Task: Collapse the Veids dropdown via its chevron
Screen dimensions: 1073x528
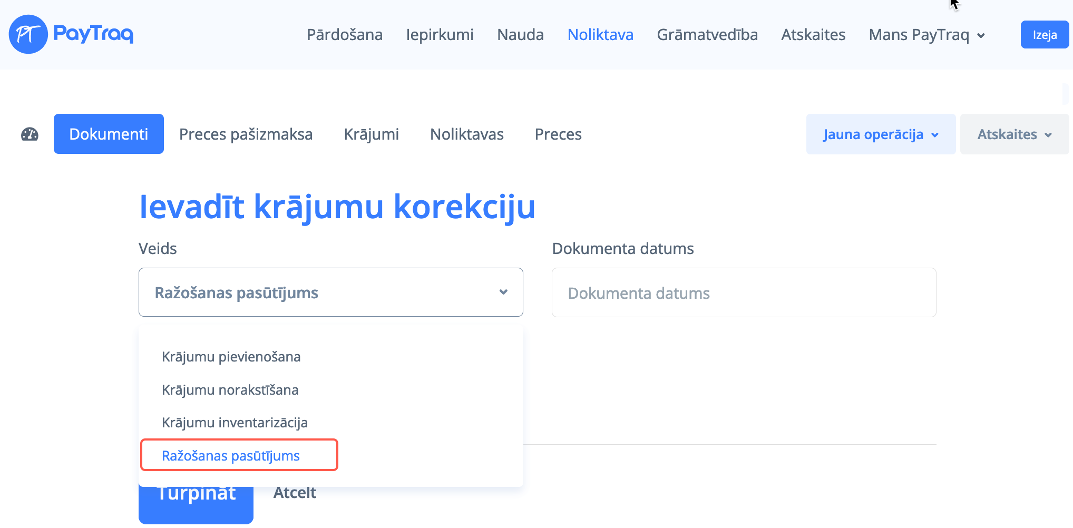Action: (503, 292)
